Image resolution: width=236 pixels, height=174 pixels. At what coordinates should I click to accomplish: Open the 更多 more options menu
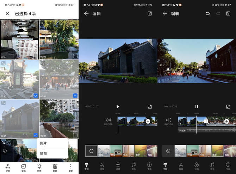(x=70, y=167)
